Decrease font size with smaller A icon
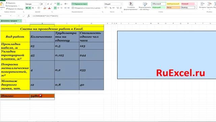Image resolution: width=216 pixels, height=122 pixels. pyautogui.click(x=51, y=4)
